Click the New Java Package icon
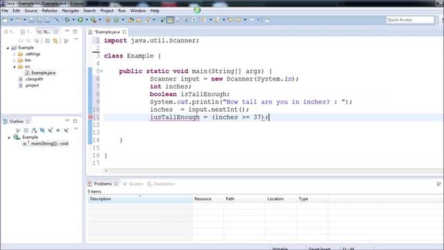The width and height of the screenshot is (444, 250). pos(108,20)
